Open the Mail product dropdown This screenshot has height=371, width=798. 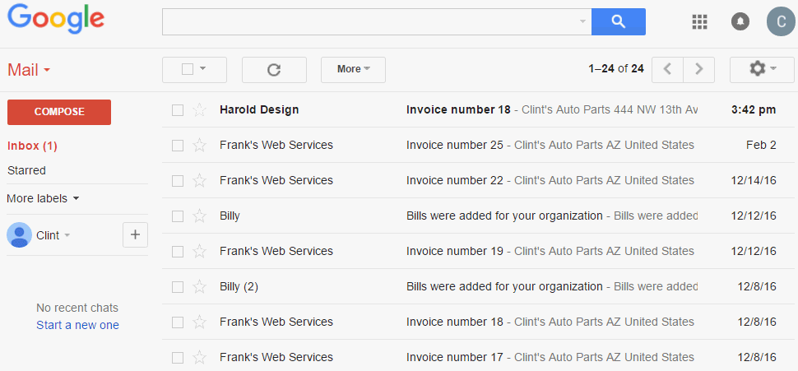[x=29, y=70]
